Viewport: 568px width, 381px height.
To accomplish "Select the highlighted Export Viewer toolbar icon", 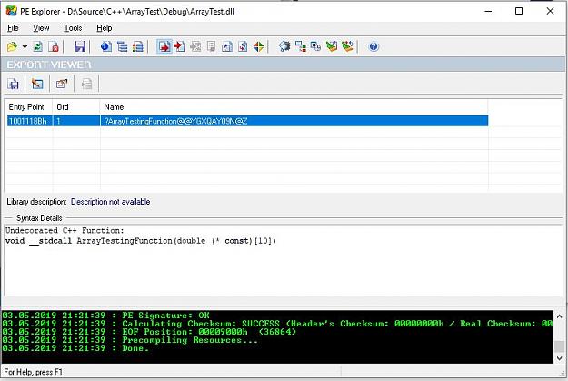I will (164, 46).
